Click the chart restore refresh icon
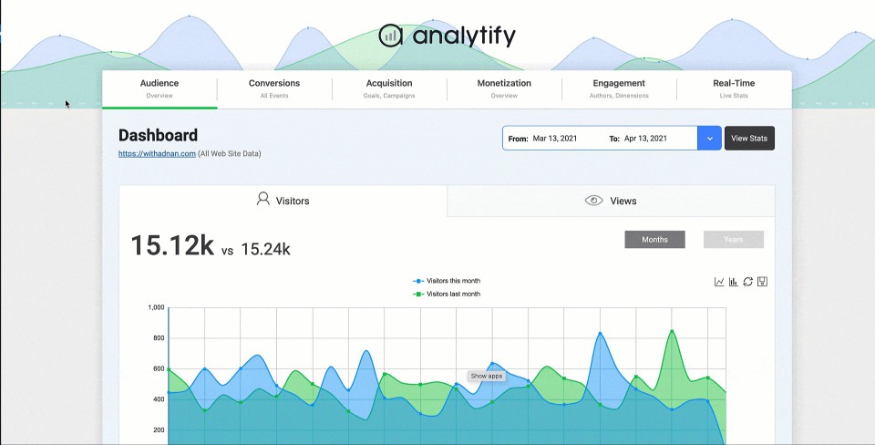The height and width of the screenshot is (445, 875). click(x=748, y=282)
